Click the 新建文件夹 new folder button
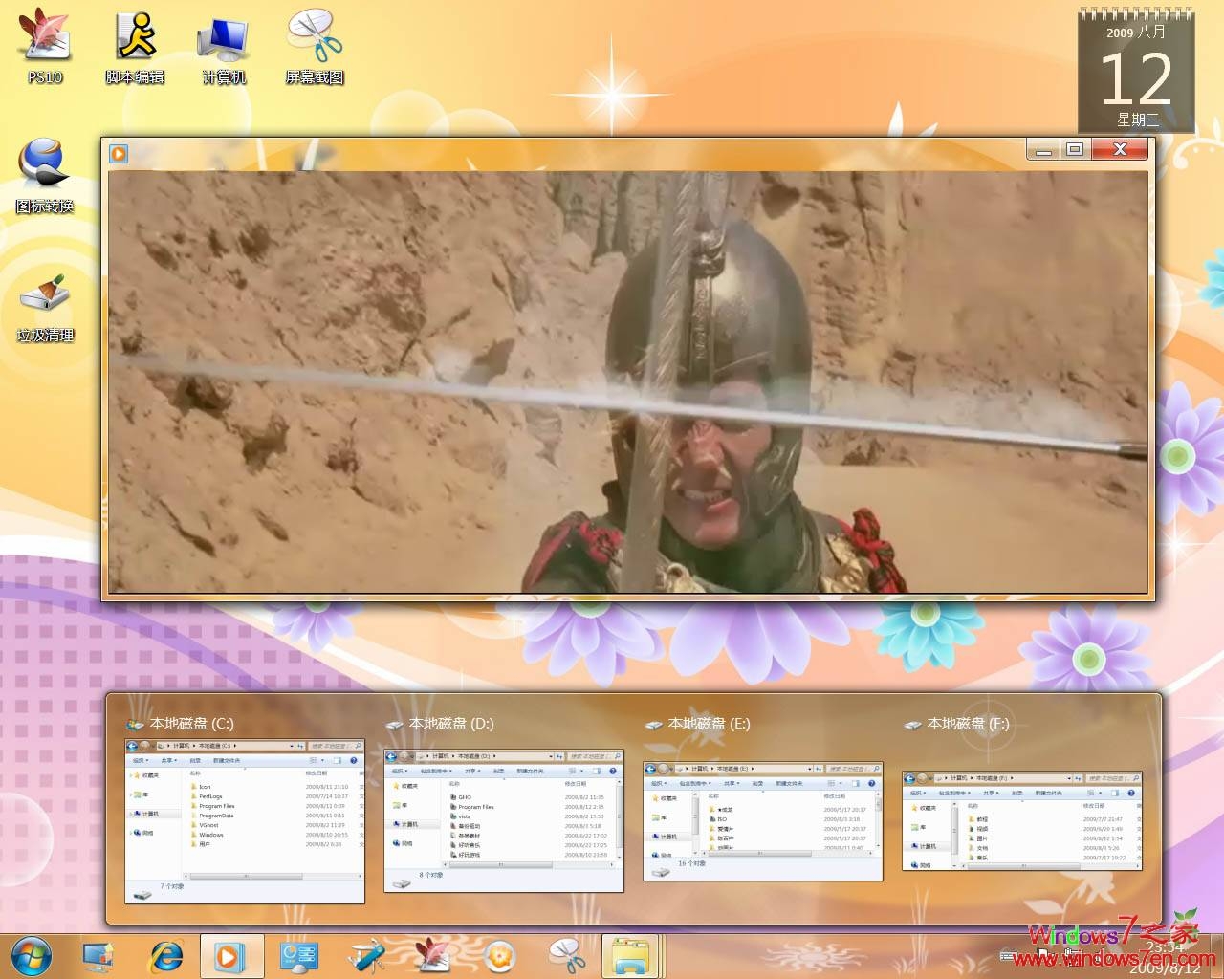The height and width of the screenshot is (979, 1224). click(530, 771)
